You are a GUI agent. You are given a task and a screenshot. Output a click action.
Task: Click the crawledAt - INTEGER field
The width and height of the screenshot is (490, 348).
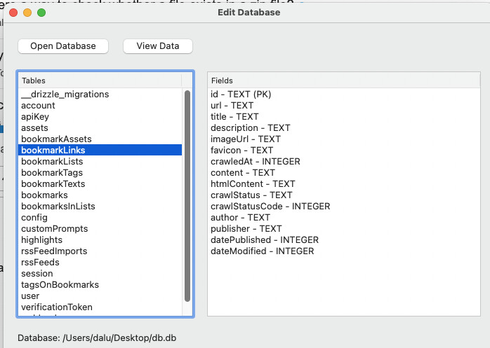click(255, 162)
